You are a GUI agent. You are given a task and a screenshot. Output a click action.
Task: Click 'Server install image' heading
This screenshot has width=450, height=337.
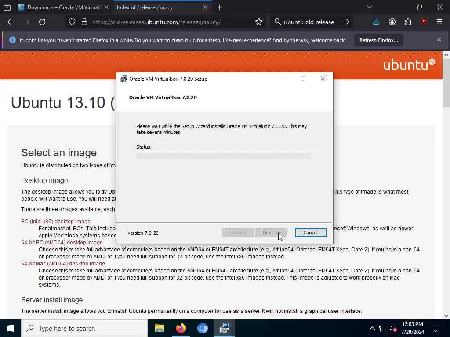[52, 300]
